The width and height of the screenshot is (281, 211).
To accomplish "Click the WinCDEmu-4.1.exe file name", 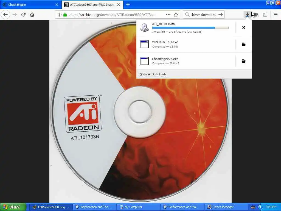I will click(165, 42).
